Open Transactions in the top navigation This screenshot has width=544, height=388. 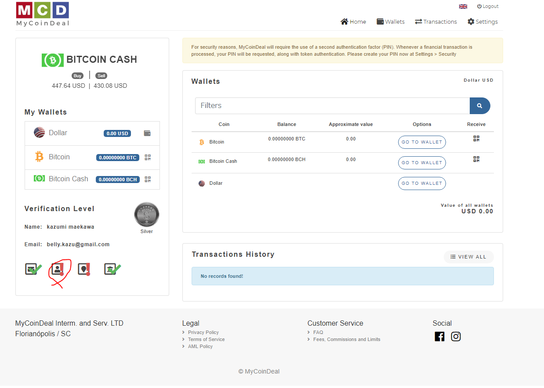pos(436,22)
